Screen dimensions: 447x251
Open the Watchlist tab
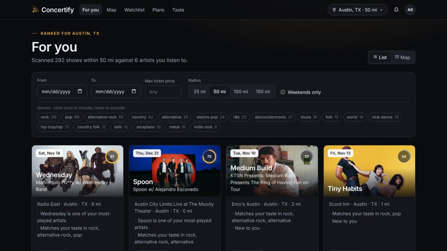134,10
